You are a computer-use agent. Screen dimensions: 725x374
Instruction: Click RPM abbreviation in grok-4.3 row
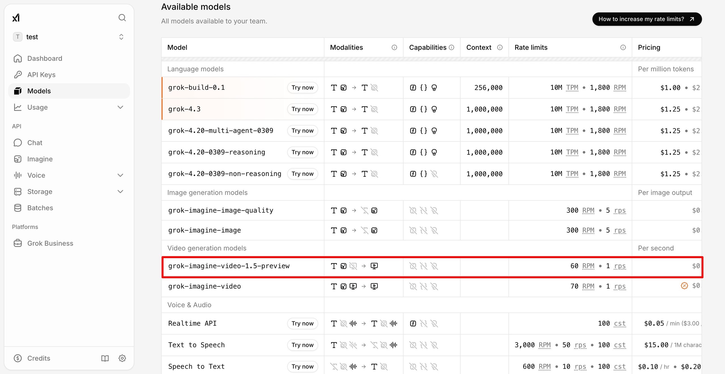(x=620, y=109)
